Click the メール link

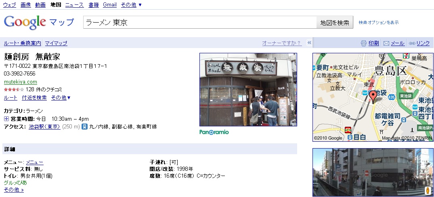click(x=398, y=43)
